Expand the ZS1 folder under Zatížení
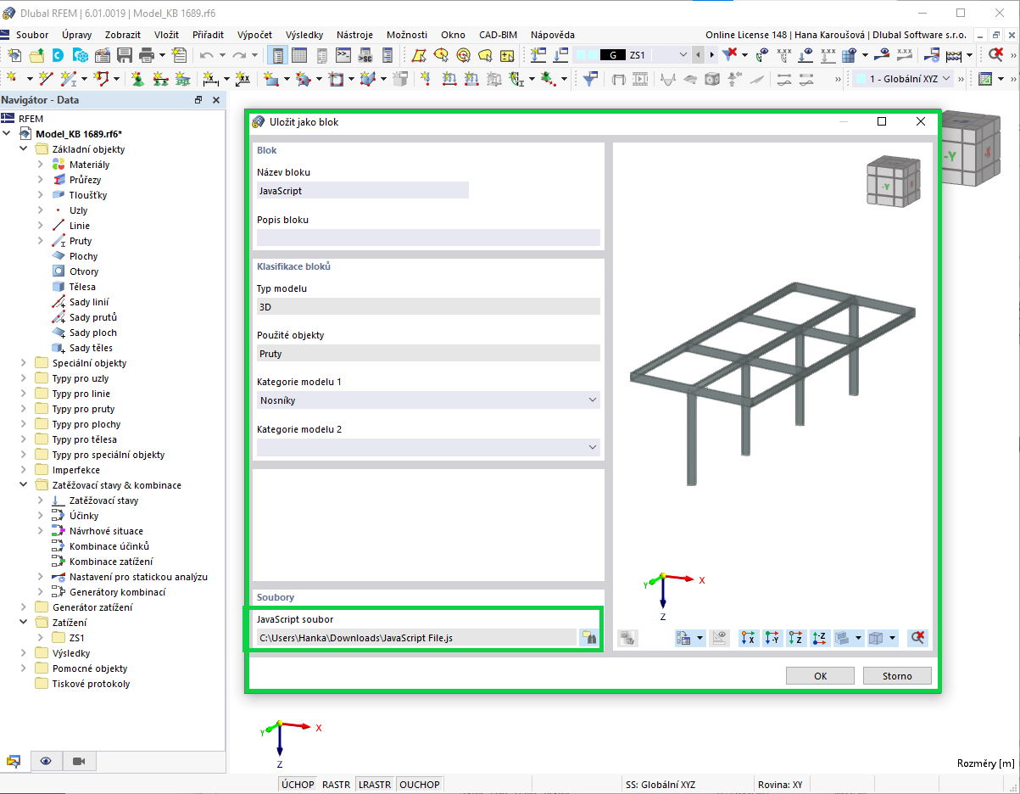1020x794 pixels. (40, 638)
